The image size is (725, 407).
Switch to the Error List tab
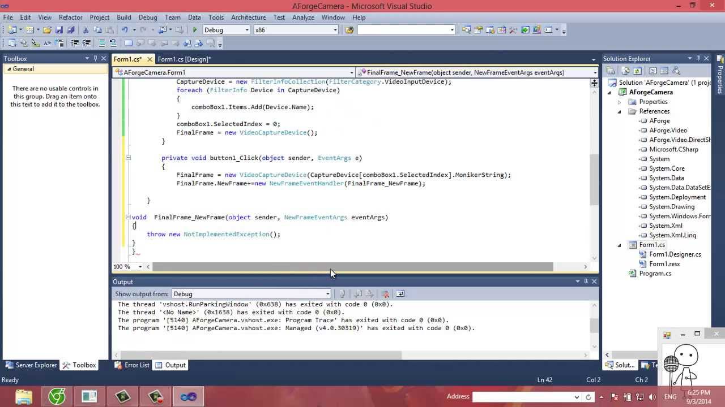pyautogui.click(x=133, y=365)
